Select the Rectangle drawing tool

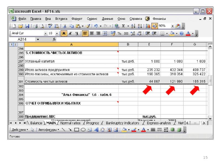click(x=77, y=130)
